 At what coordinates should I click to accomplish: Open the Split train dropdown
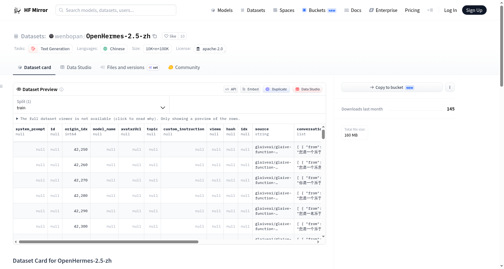91,105
